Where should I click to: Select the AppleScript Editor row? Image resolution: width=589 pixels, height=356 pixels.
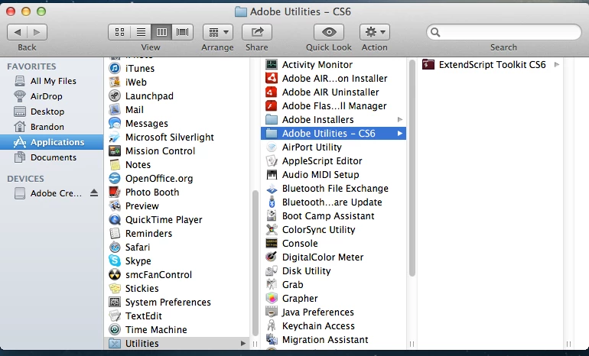(334, 161)
